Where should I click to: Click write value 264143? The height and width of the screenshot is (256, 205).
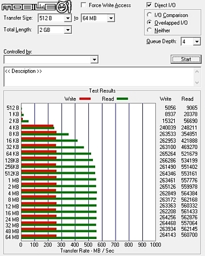[168, 235]
